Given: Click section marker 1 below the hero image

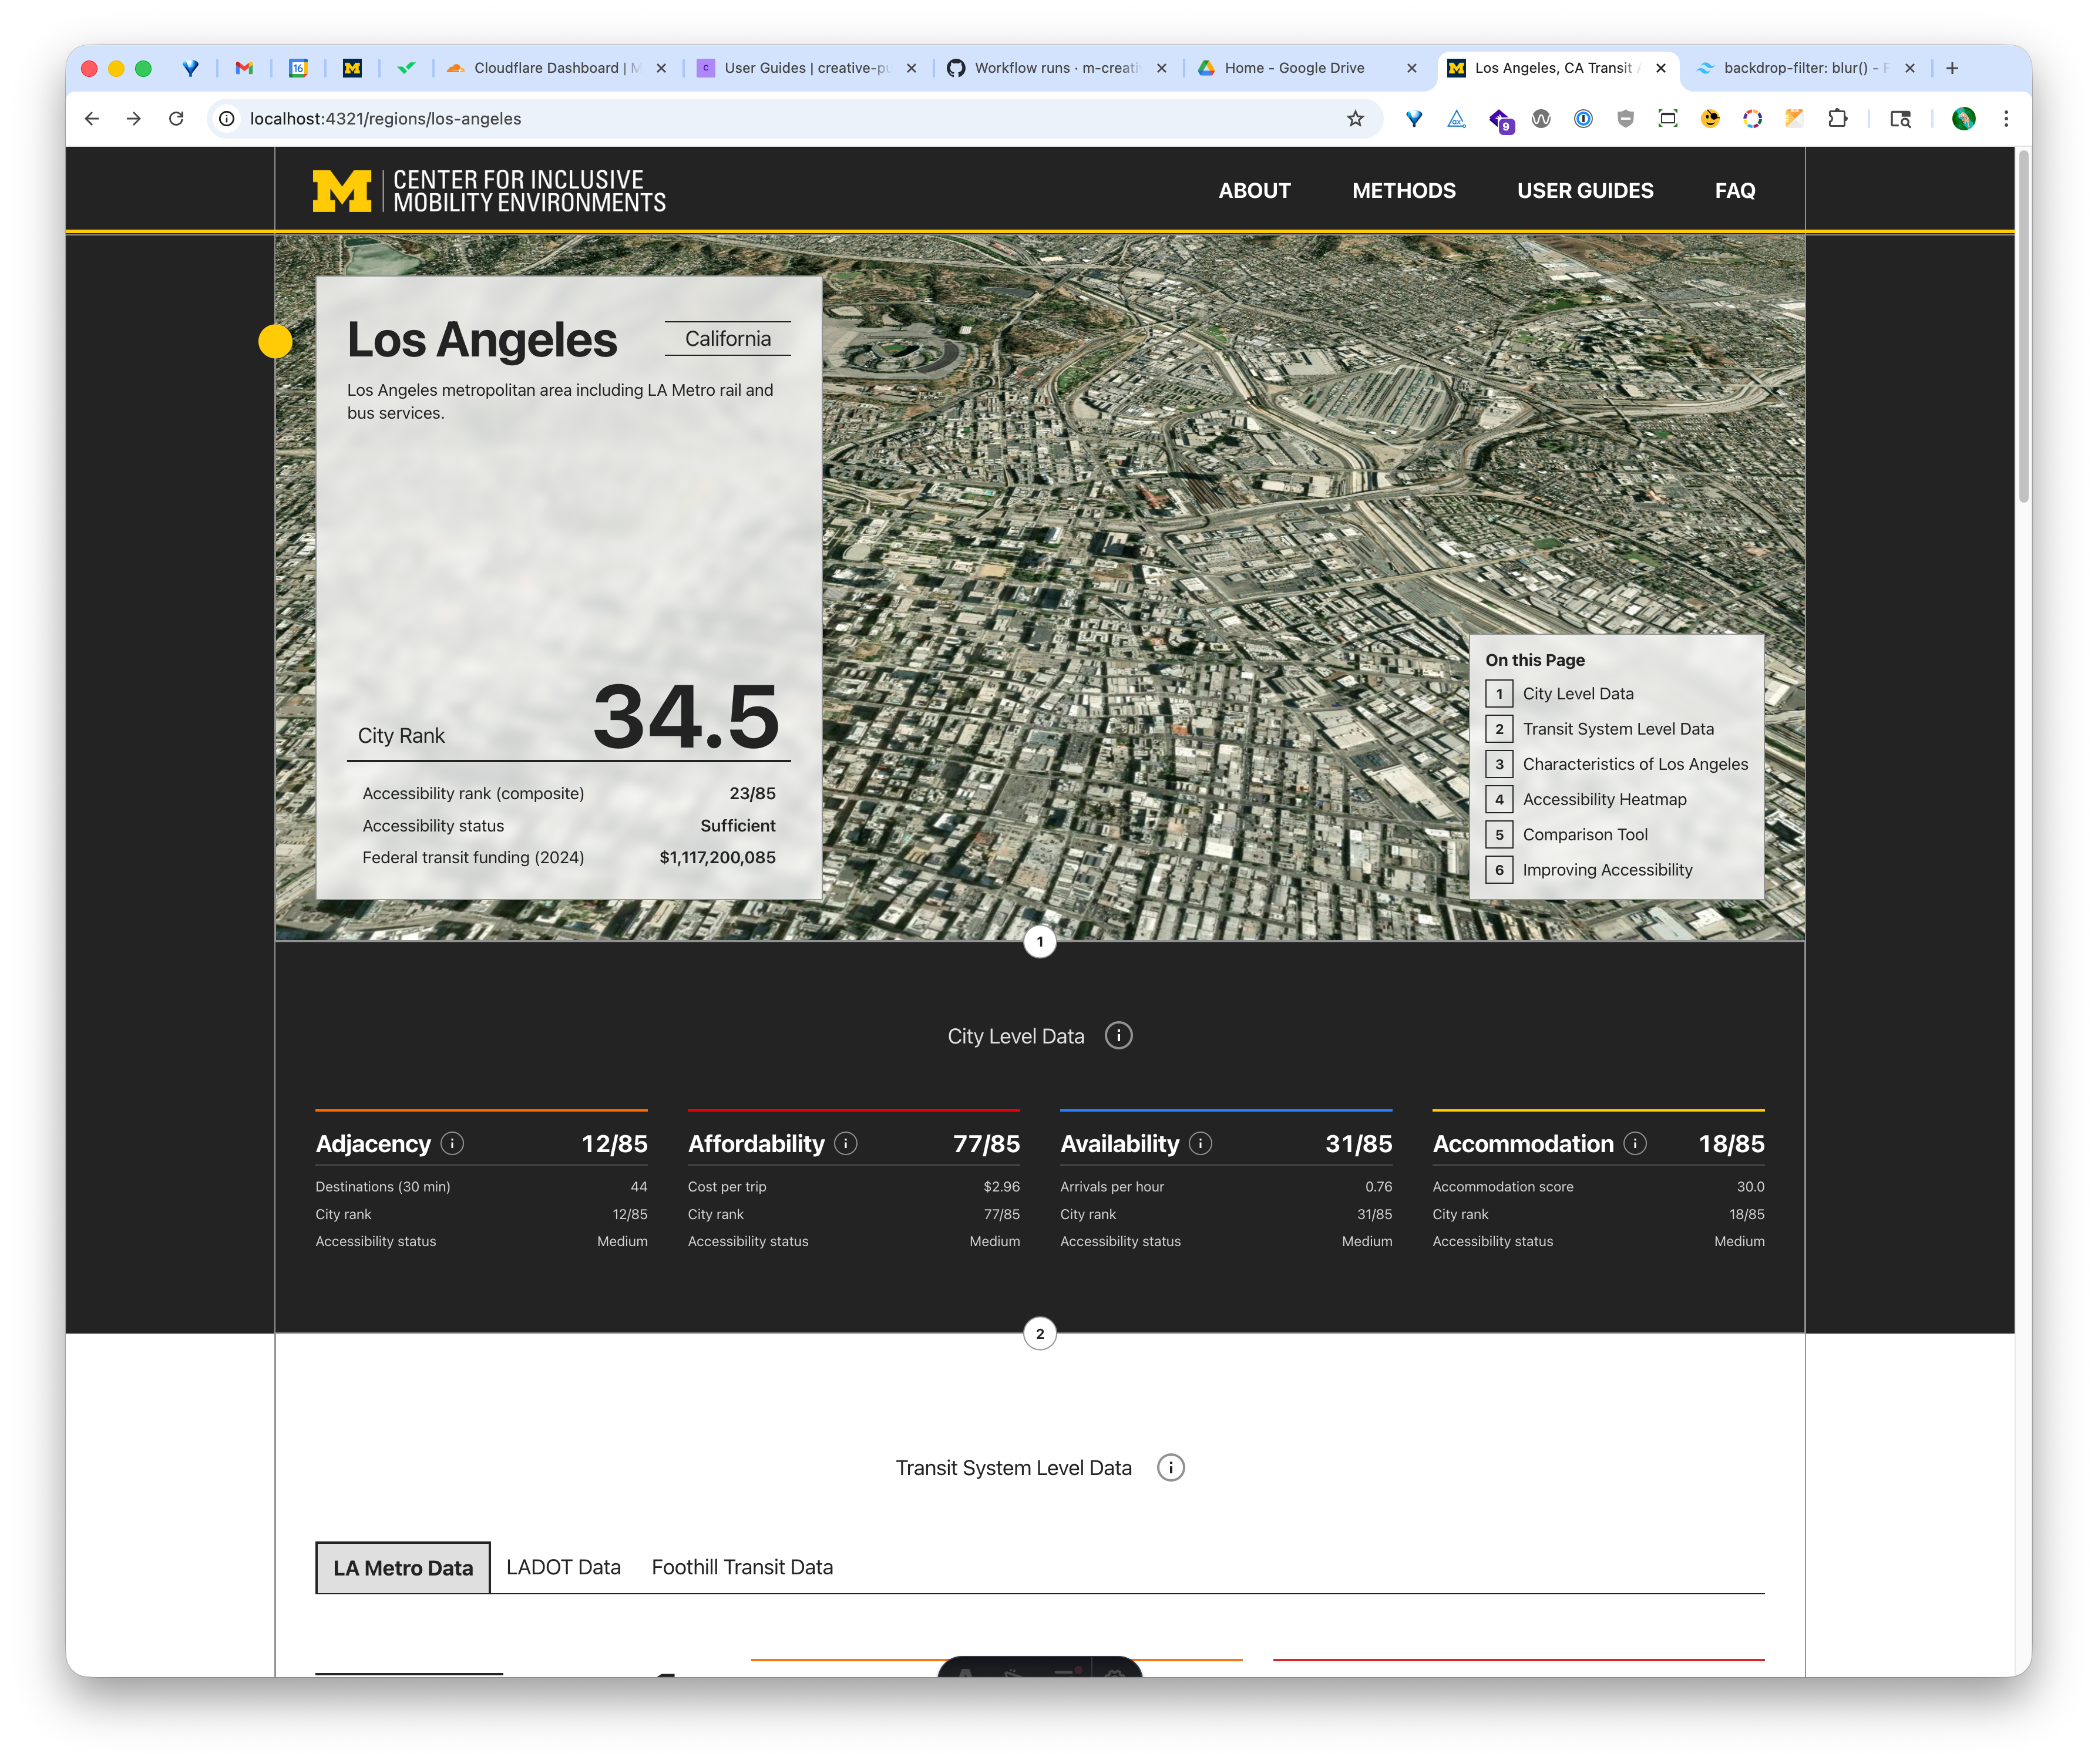Looking at the screenshot, I should pos(1039,941).
